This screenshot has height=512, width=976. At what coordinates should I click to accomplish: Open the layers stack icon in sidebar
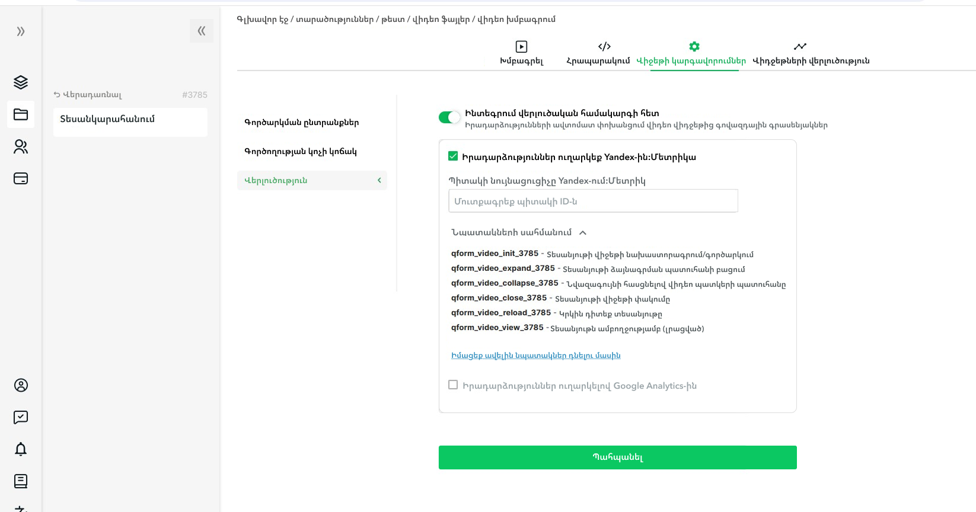(21, 82)
